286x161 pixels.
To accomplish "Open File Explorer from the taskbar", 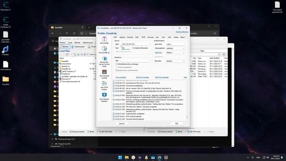I will click(126, 157).
